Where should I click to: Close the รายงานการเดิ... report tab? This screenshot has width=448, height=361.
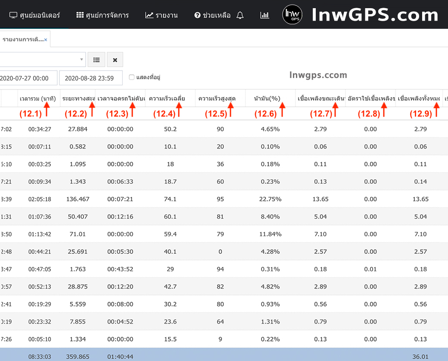tap(46, 40)
